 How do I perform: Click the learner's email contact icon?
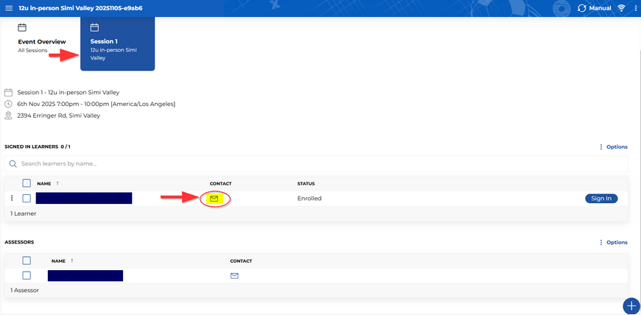coord(214,199)
